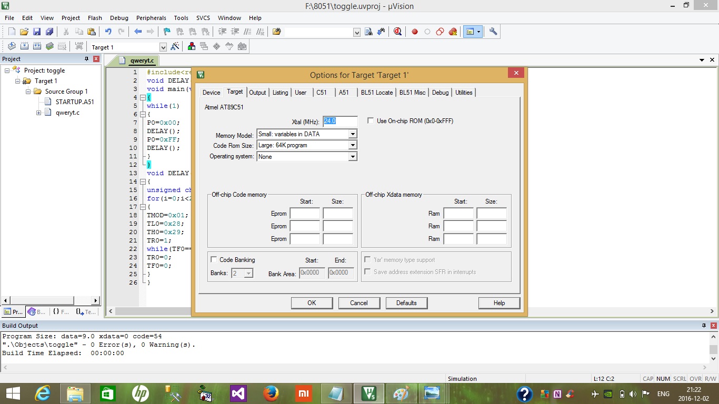Select the C51 tab

[323, 92]
